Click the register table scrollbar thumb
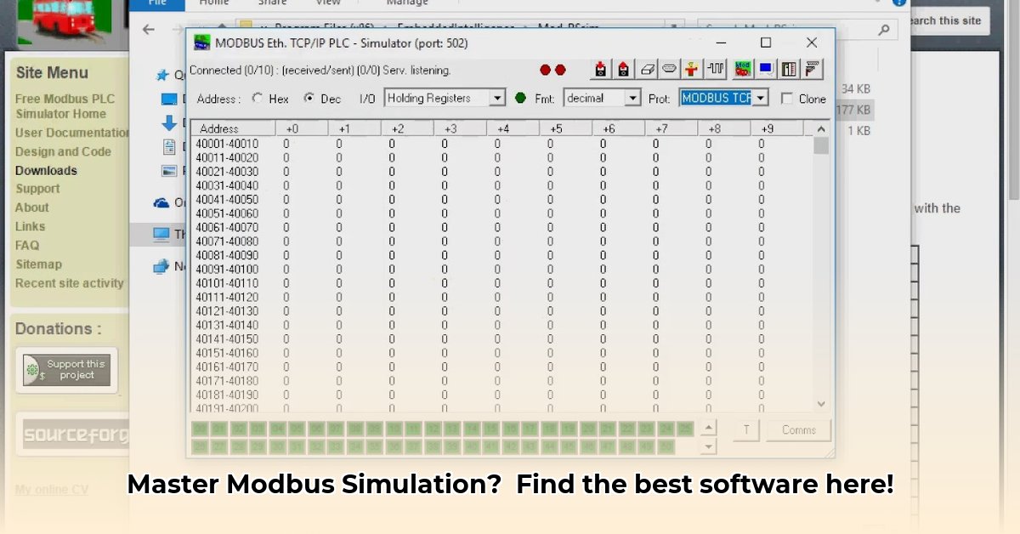 (820, 145)
